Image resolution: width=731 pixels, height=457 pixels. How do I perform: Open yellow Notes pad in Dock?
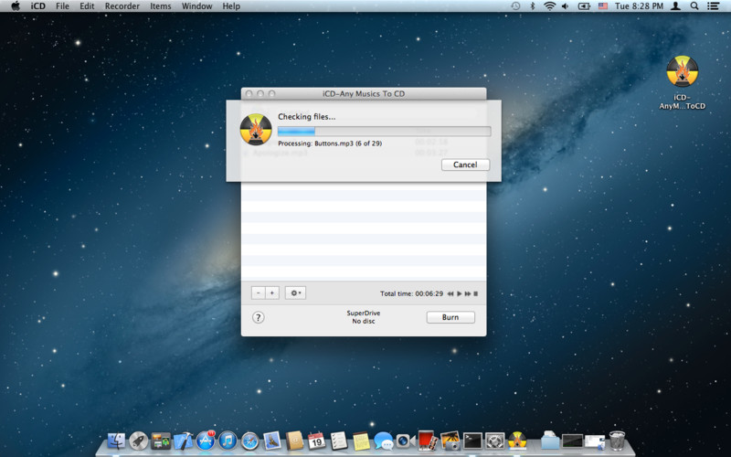pos(361,441)
